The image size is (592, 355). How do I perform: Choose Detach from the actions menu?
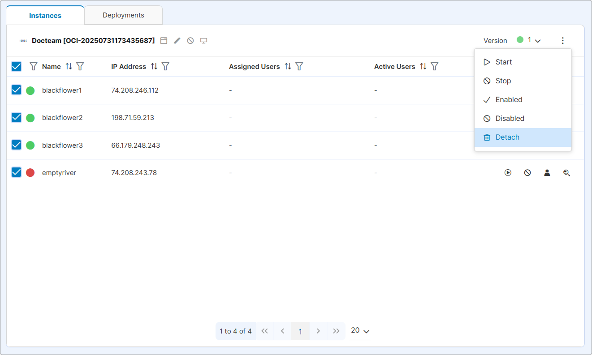pos(523,137)
